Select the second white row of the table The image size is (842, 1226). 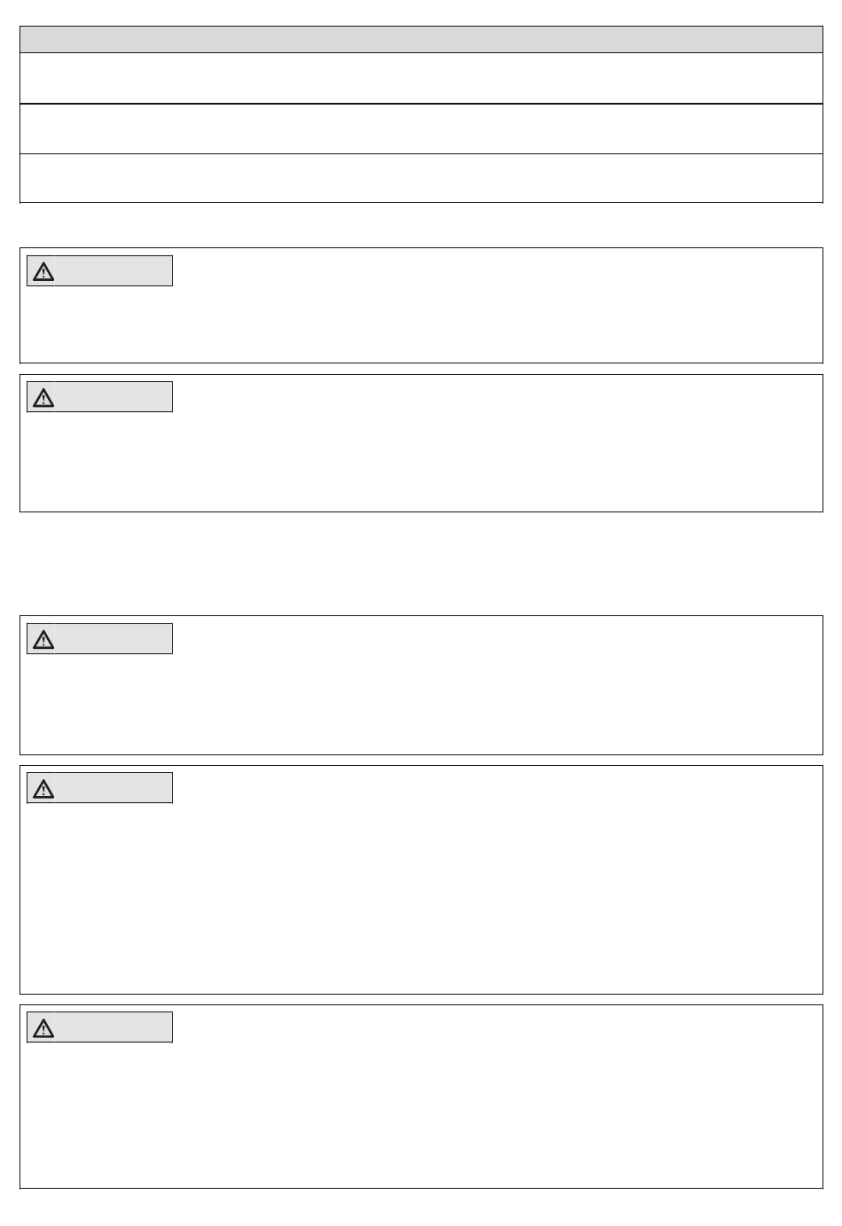click(421, 129)
